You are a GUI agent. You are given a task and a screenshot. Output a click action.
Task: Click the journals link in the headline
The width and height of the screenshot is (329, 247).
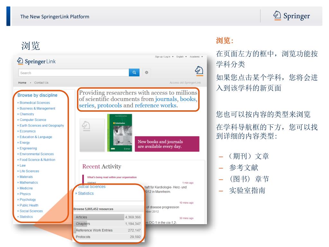pos(166,99)
